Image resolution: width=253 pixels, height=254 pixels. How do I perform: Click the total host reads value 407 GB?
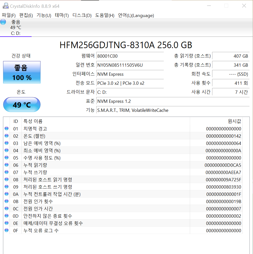[231, 56]
